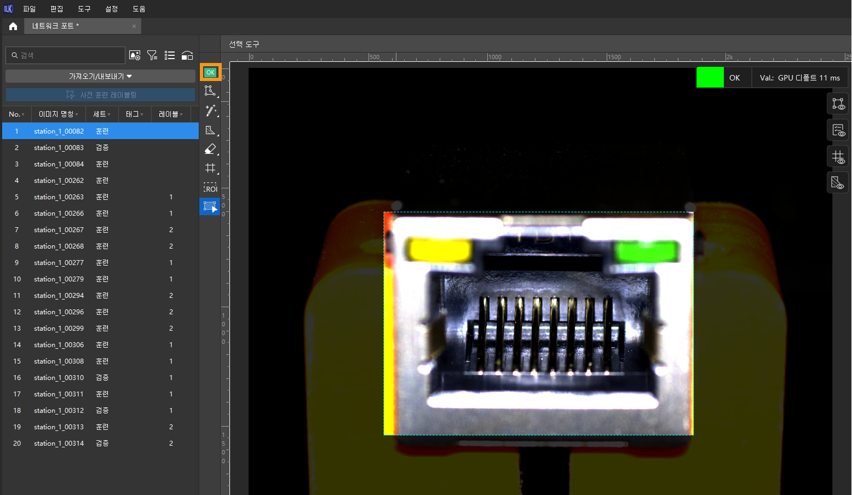Select the ROI tool

210,188
